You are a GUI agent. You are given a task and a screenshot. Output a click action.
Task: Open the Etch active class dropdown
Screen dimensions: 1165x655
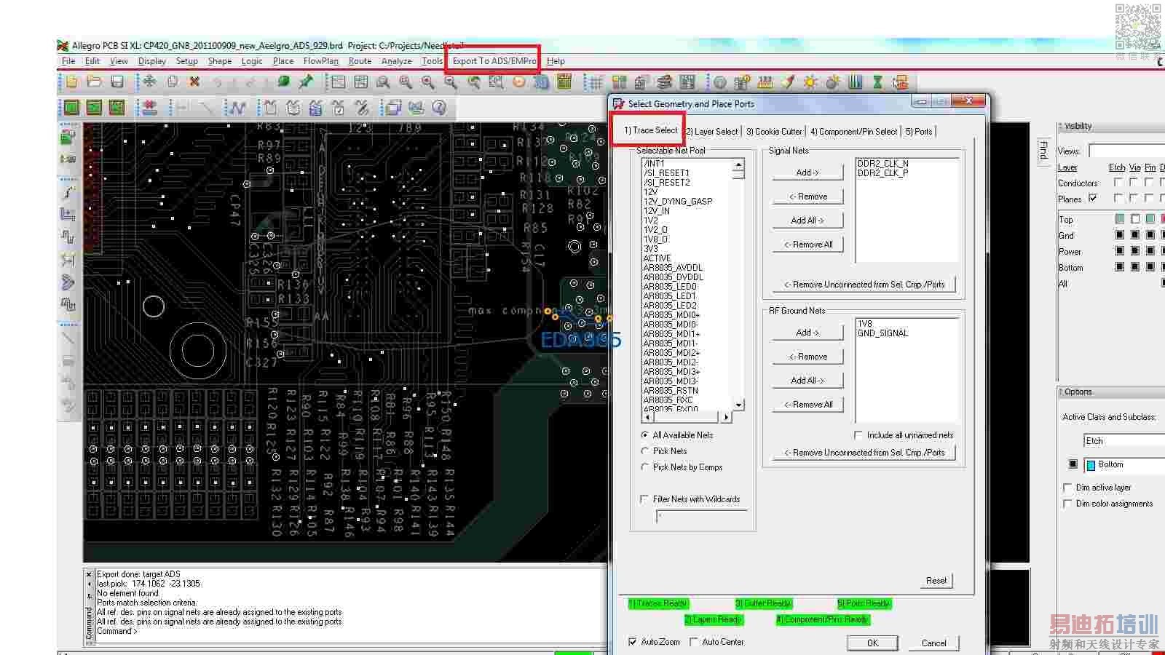click(1124, 441)
